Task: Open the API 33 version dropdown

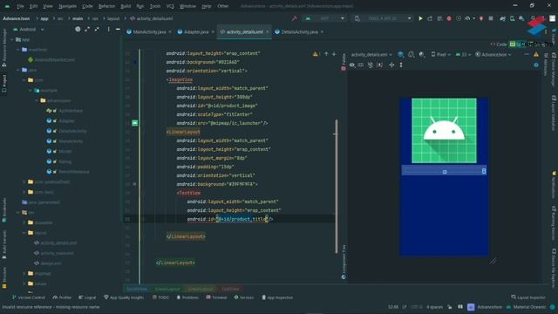Action: (463, 54)
